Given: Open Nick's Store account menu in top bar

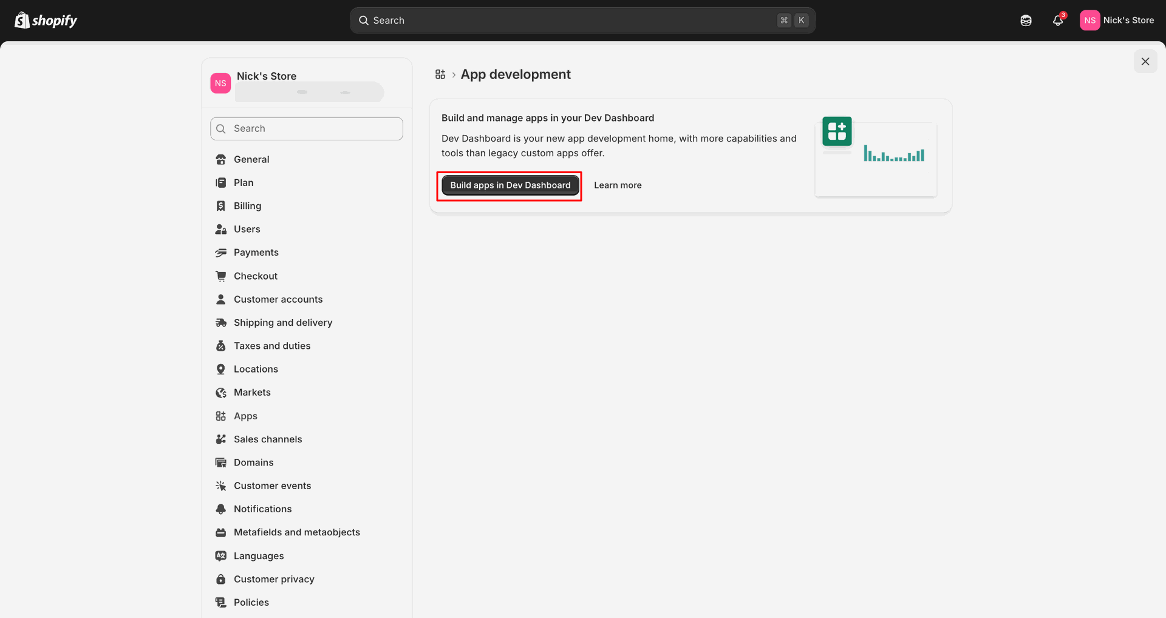Looking at the screenshot, I should pos(1117,20).
